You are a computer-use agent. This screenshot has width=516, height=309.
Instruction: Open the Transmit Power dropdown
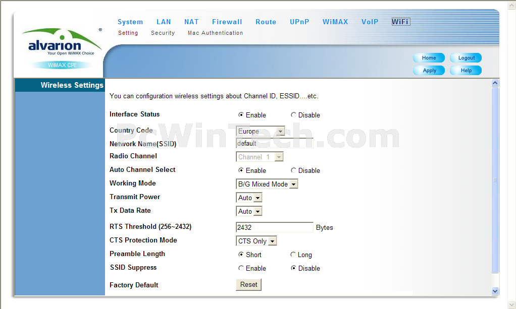click(x=249, y=198)
